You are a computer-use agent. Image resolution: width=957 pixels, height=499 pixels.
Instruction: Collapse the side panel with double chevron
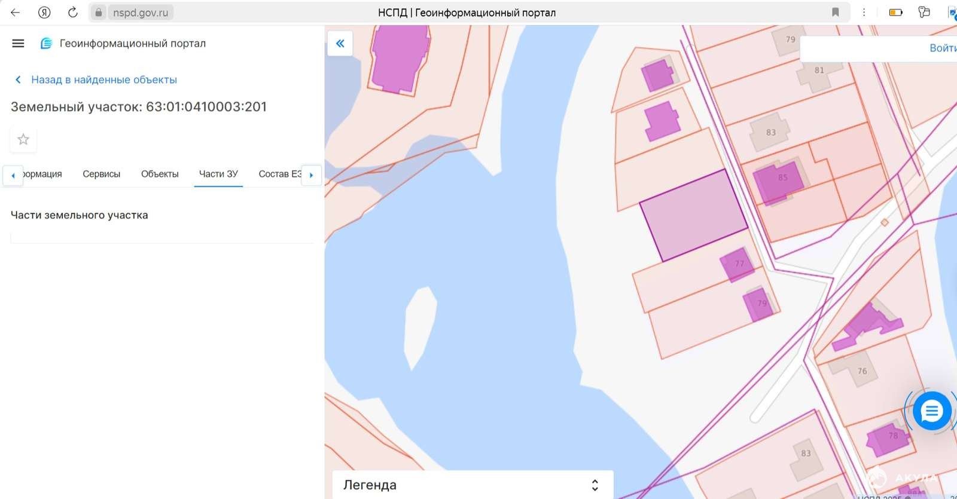tap(340, 44)
